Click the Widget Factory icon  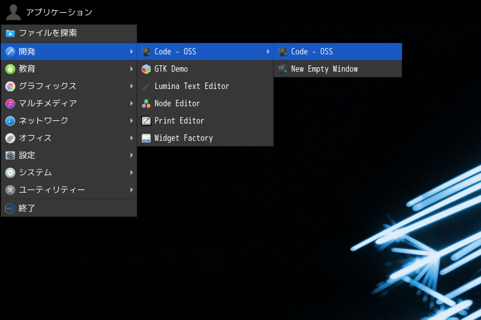(x=146, y=138)
